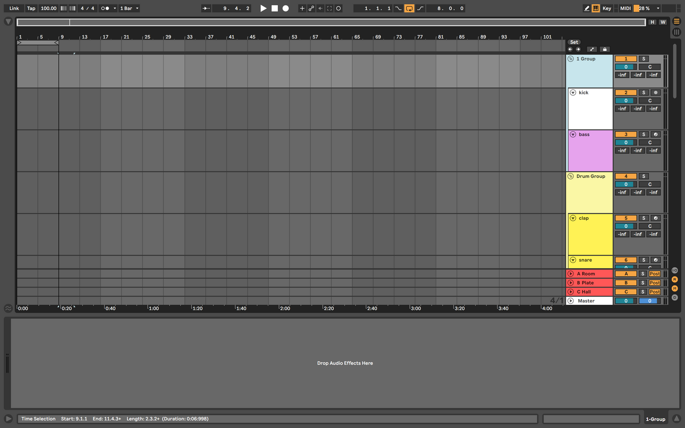
Task: Enable the metronome icon
Action: [106, 8]
